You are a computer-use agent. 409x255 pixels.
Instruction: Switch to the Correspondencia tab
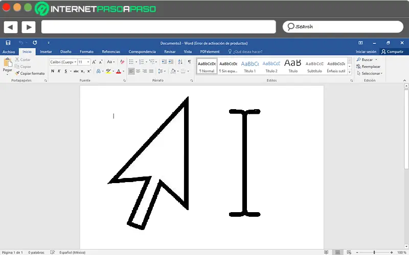142,52
